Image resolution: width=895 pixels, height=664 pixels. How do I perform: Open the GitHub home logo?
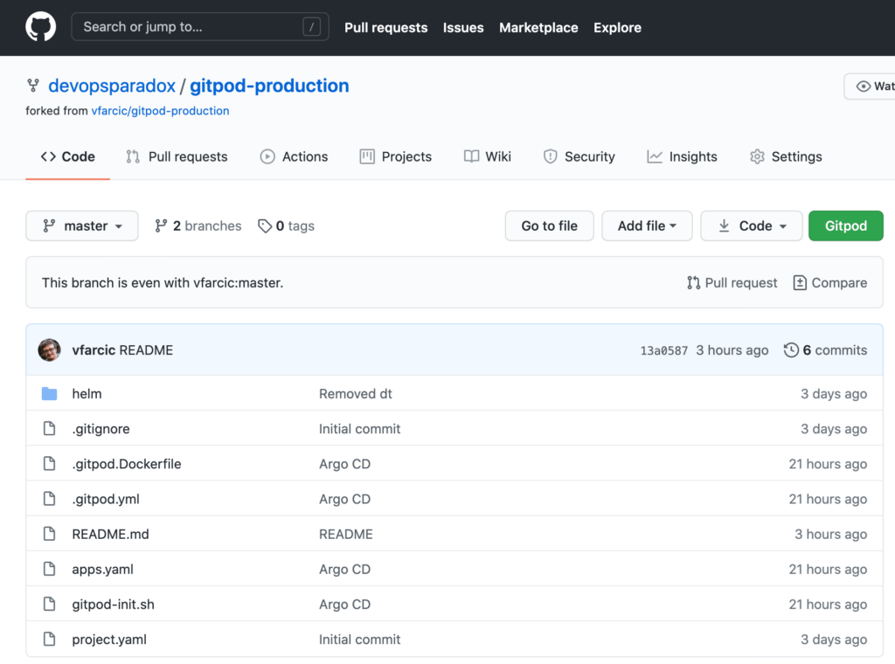point(40,27)
